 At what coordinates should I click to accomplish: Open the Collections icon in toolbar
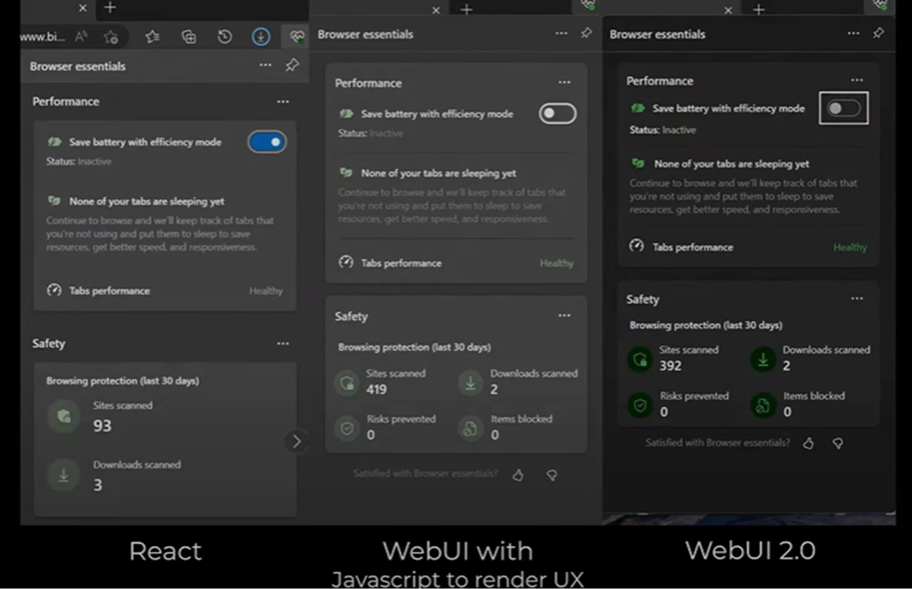[189, 37]
